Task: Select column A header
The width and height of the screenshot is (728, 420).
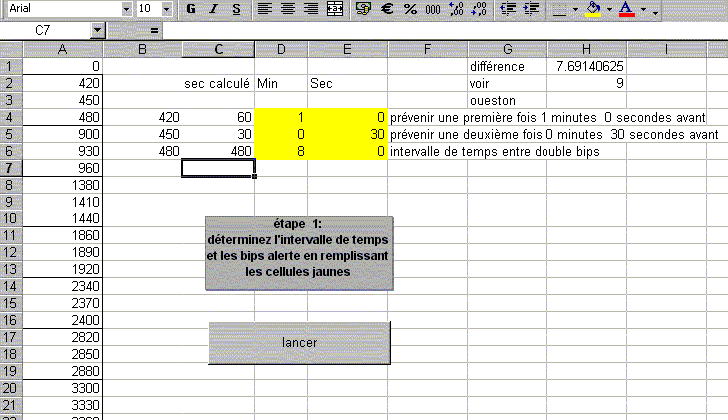Action: tap(62, 49)
